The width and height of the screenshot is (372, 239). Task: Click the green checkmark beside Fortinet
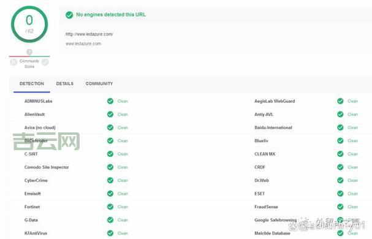click(110, 207)
